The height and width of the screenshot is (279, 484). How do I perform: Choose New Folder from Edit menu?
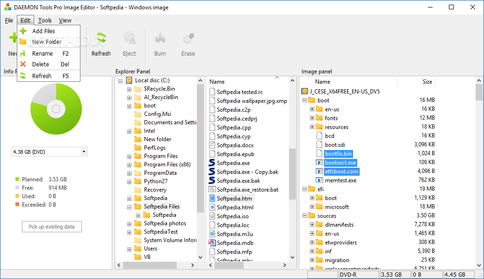(49, 42)
